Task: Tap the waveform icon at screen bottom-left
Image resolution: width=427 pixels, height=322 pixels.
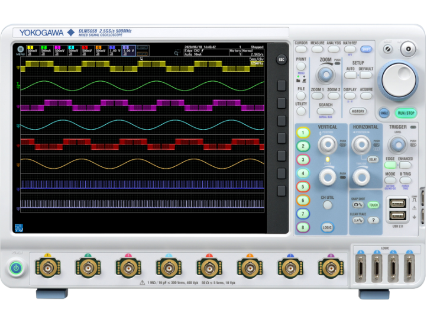Action: [19, 227]
